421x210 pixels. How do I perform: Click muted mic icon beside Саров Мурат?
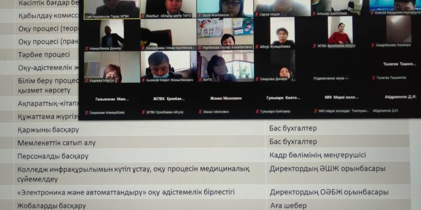click(x=257, y=14)
